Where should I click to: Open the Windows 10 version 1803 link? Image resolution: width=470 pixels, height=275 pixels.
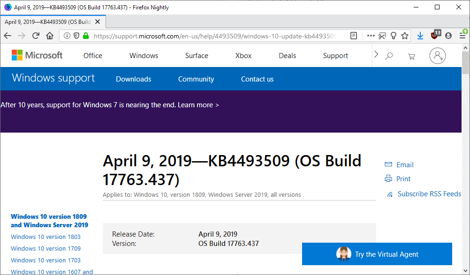click(45, 237)
